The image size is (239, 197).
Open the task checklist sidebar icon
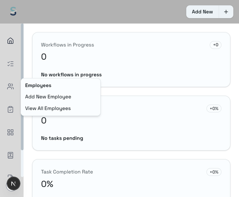11,64
